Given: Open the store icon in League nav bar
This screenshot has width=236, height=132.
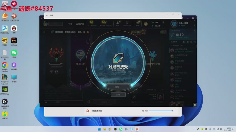Looking at the screenshot, I should click(x=137, y=23).
